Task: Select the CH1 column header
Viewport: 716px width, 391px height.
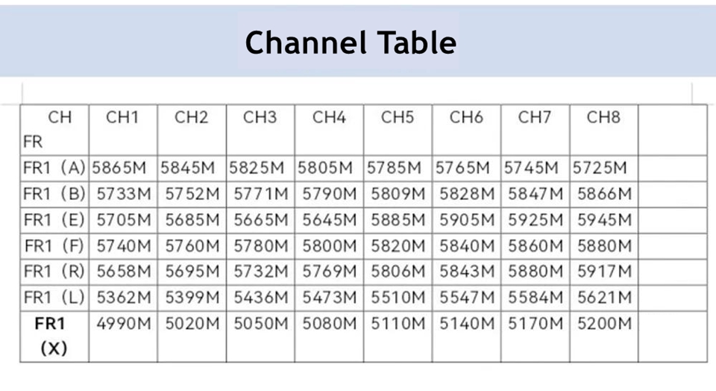Action: [123, 117]
